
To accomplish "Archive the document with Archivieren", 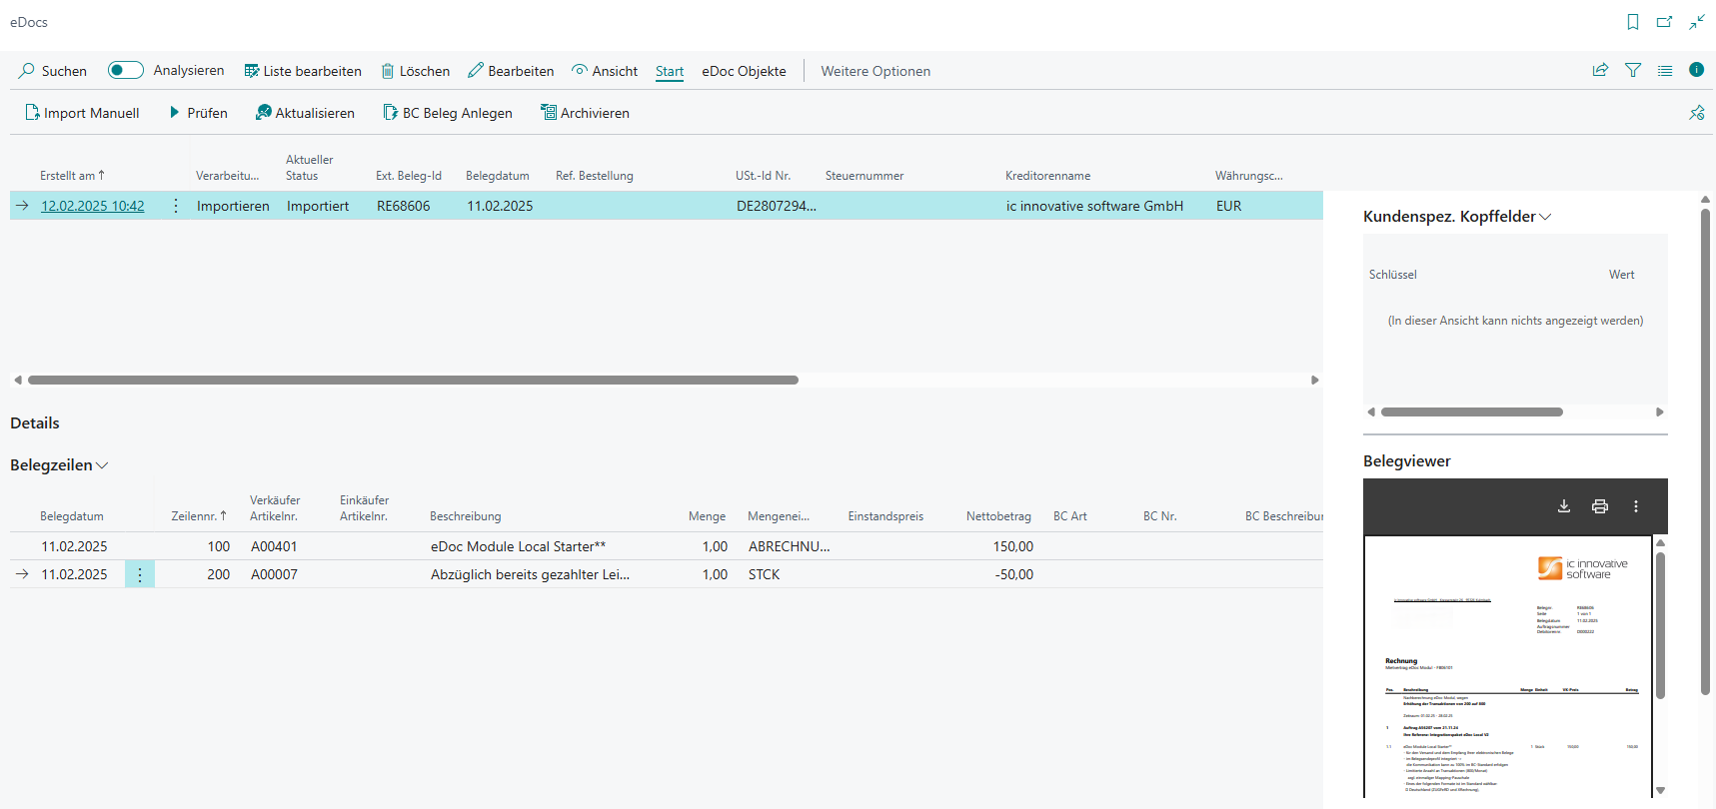I will tap(585, 113).
